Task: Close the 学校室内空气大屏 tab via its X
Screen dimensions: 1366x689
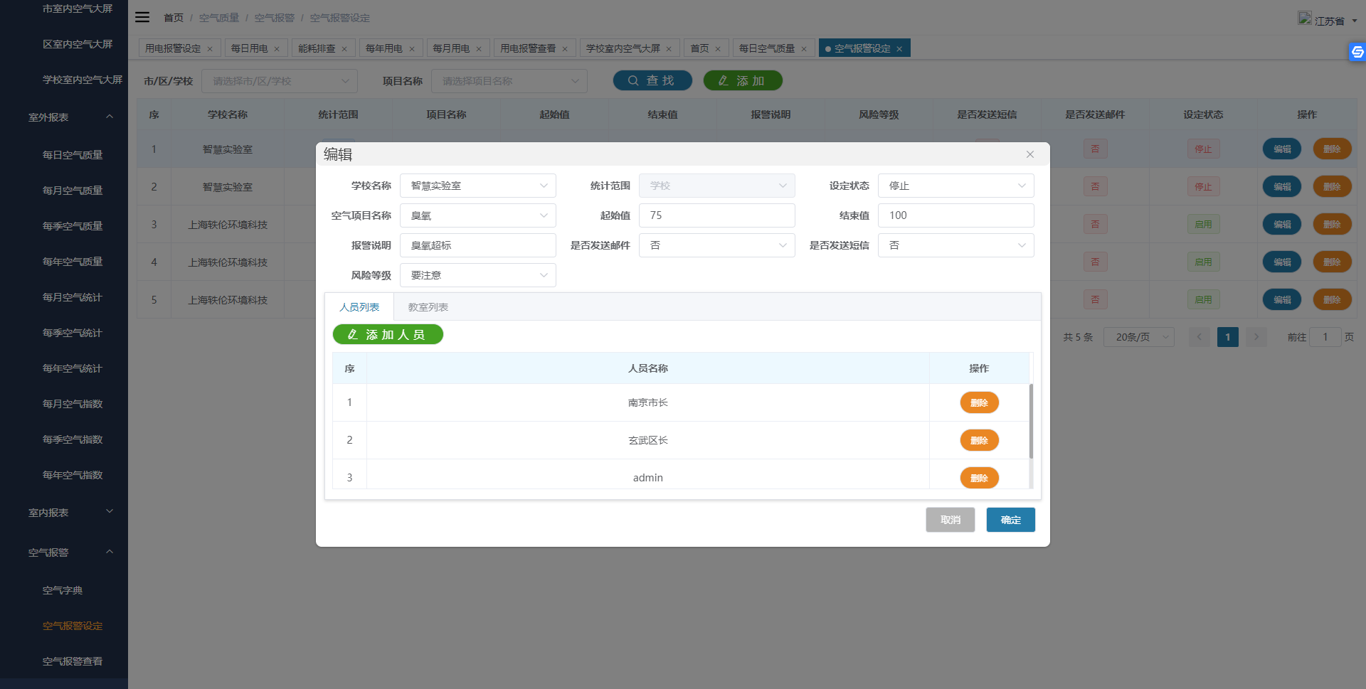Action: (x=669, y=49)
